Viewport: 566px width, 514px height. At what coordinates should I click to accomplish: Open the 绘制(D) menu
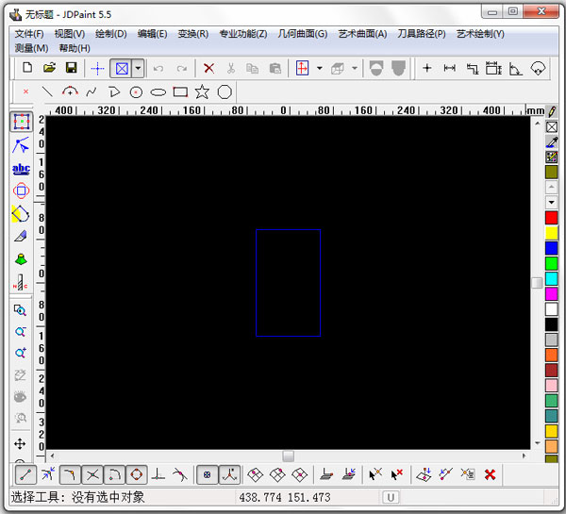coord(110,34)
